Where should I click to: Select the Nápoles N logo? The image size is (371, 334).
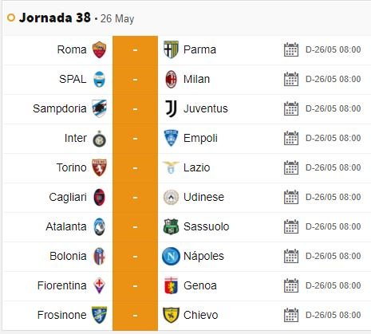[171, 256]
